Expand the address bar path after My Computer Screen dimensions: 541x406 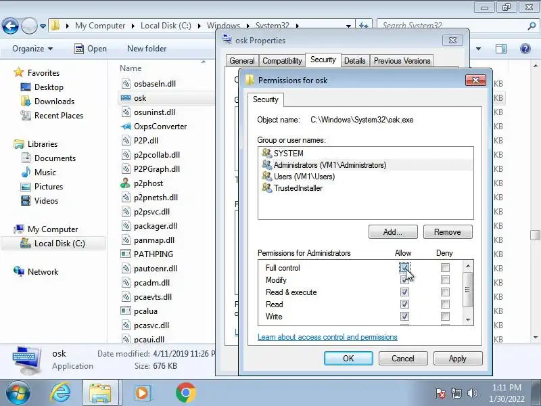(x=133, y=26)
